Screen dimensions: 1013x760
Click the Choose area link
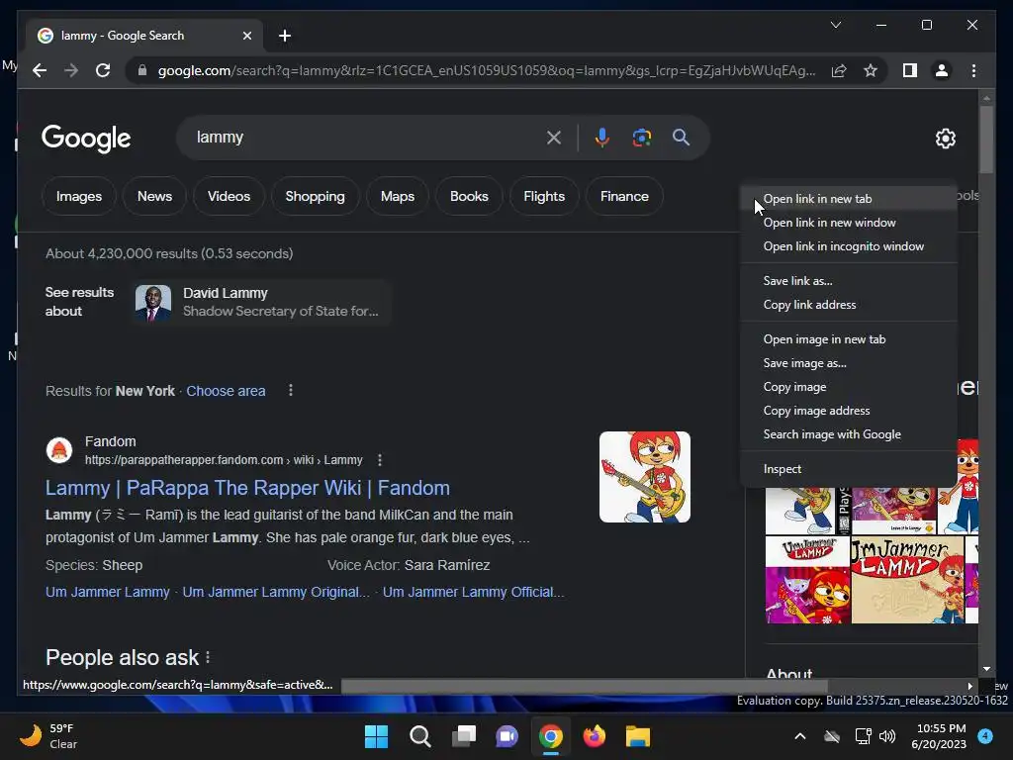[x=226, y=391]
